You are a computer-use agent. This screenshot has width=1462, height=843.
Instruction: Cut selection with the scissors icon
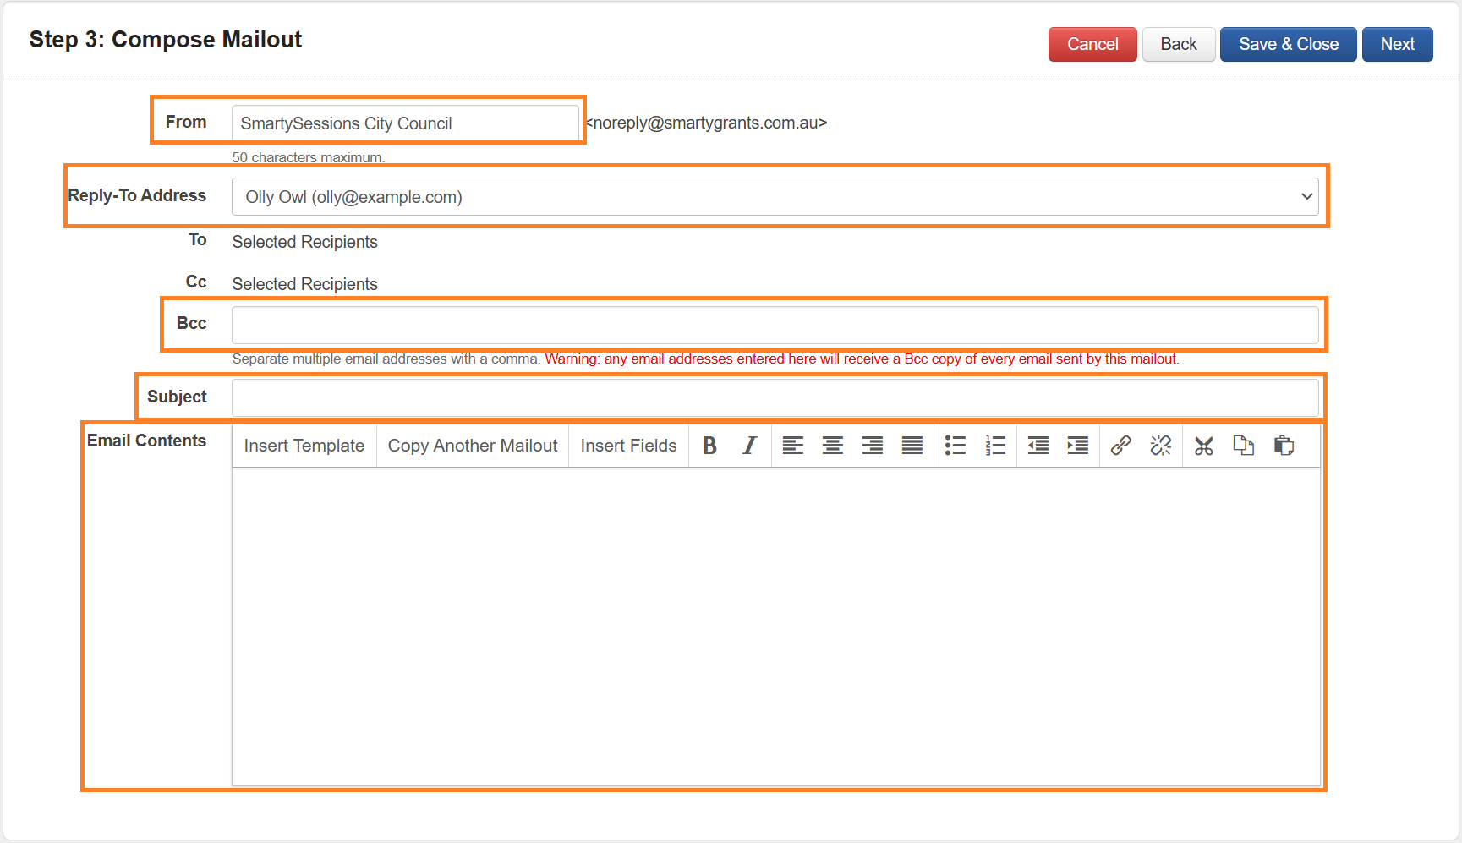pyautogui.click(x=1203, y=446)
